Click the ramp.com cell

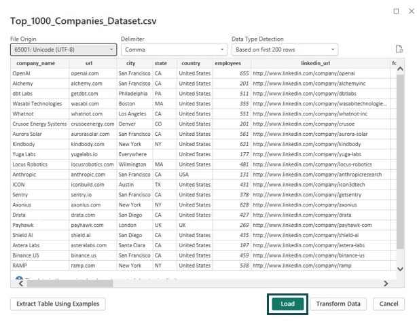point(93,266)
